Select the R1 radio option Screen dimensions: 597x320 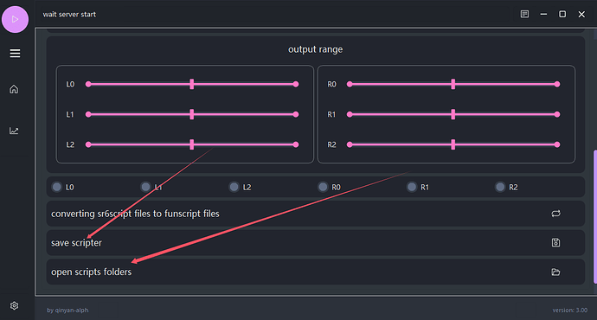point(412,187)
